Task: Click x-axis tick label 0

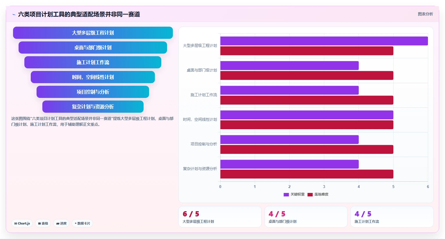Action: pos(220,187)
